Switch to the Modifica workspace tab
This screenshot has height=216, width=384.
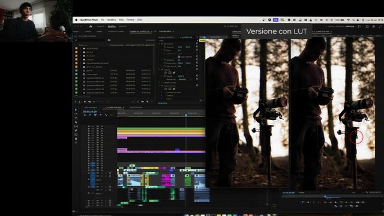tap(112, 26)
